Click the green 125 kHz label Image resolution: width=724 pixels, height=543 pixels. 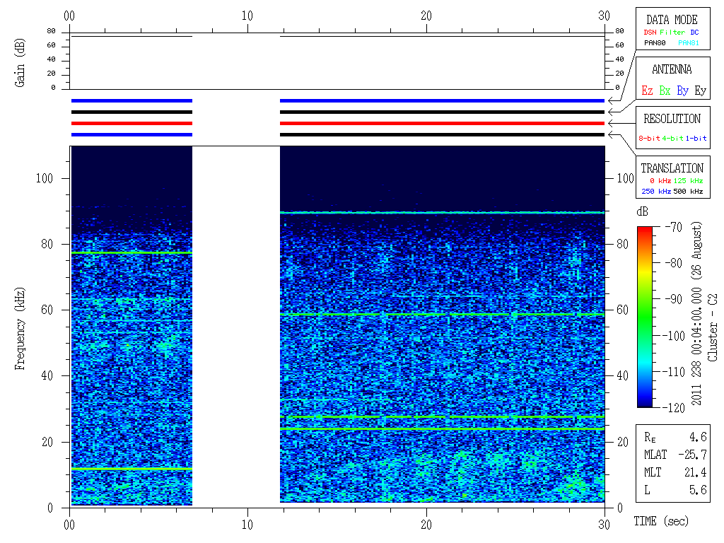point(688,180)
